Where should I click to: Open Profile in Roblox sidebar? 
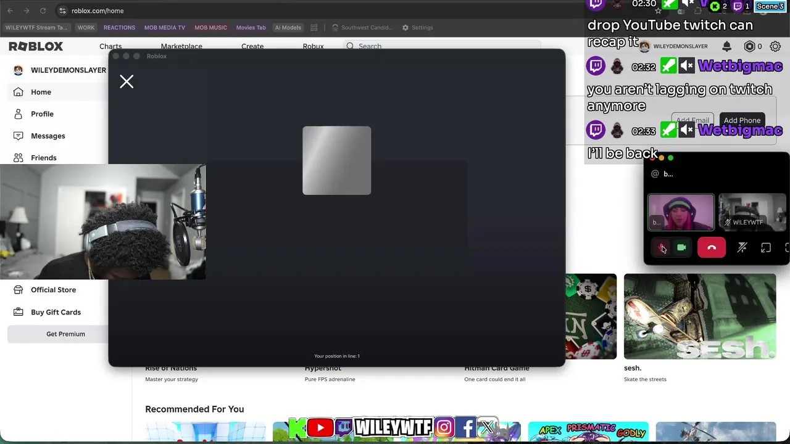click(42, 114)
